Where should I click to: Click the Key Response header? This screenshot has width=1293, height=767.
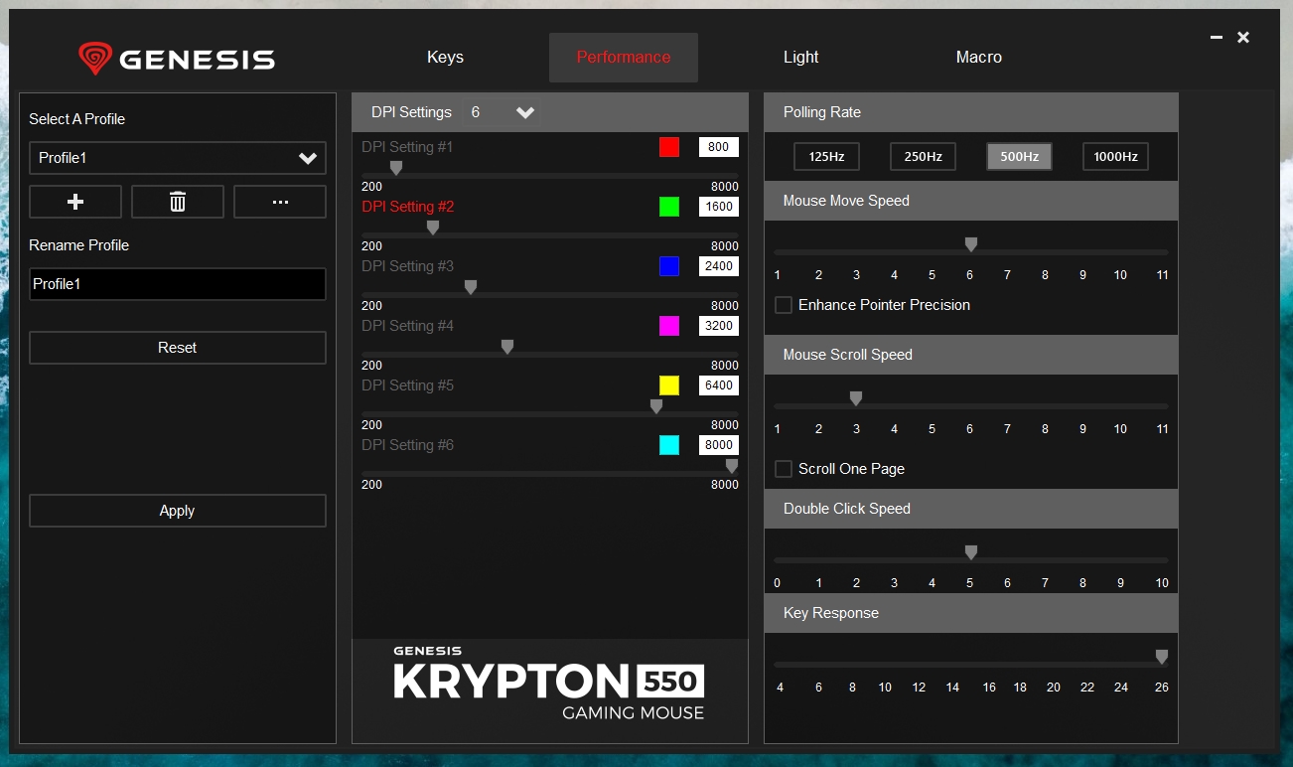pyautogui.click(x=971, y=613)
